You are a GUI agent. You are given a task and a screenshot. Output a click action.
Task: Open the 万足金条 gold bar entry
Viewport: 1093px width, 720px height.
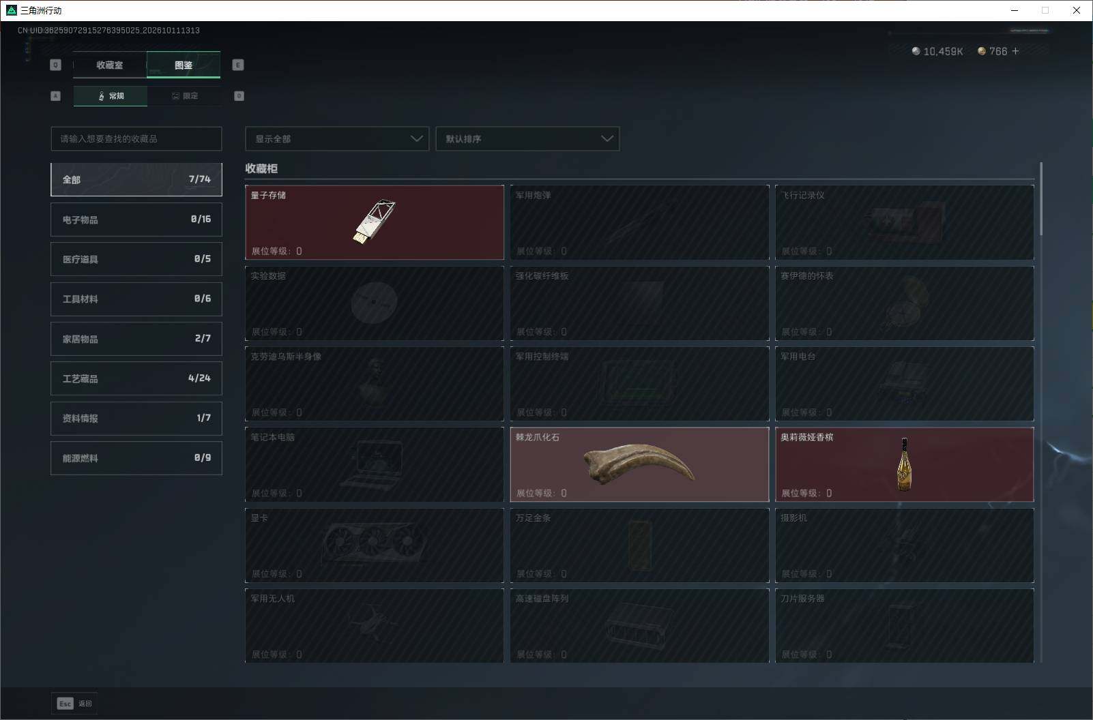639,545
